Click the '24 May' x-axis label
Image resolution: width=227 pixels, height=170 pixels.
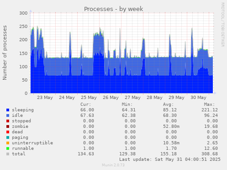[x=67, y=98]
